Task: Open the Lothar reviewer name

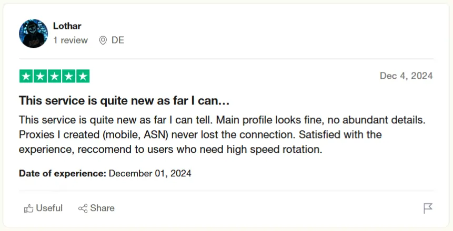Action: (x=67, y=26)
